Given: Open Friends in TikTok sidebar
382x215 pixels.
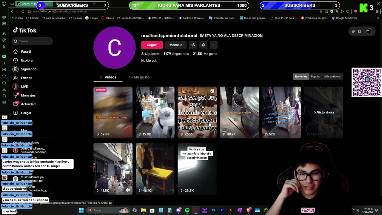Looking at the screenshot, I should [23, 78].
